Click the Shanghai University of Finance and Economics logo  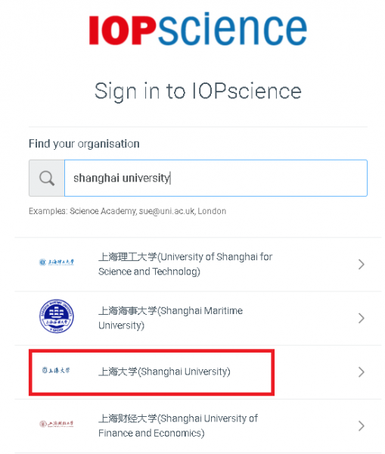(x=57, y=424)
